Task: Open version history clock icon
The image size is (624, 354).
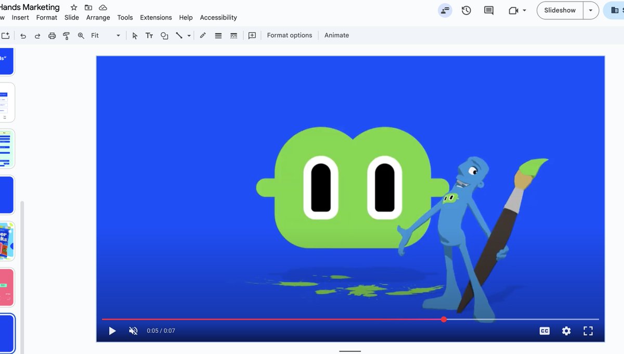Action: (x=466, y=10)
